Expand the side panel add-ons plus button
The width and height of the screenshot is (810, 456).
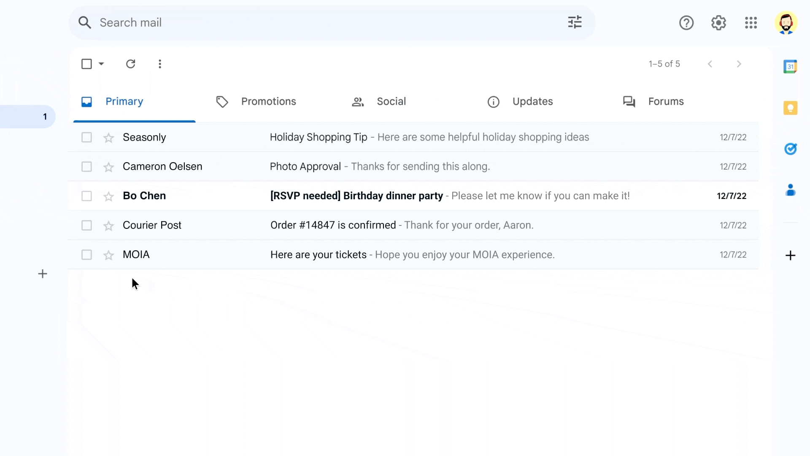(791, 255)
